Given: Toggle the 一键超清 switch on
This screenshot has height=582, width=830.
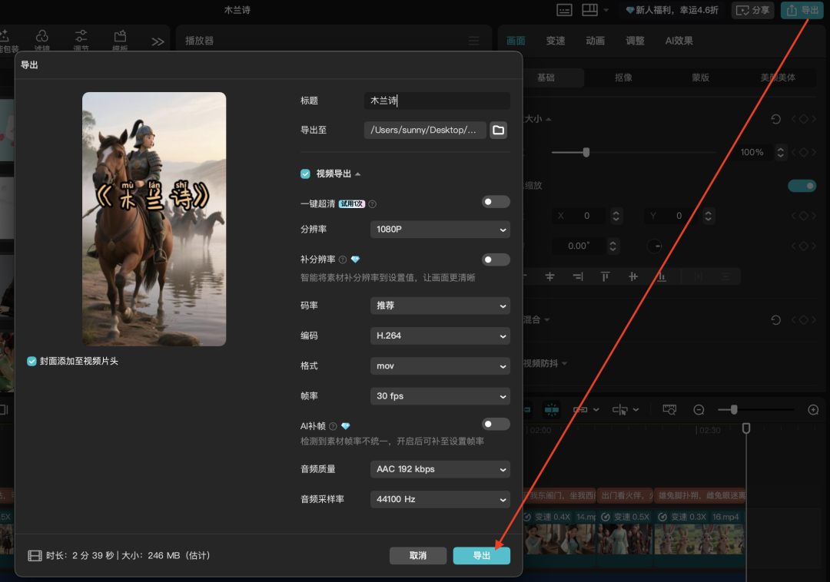Looking at the screenshot, I should point(496,202).
